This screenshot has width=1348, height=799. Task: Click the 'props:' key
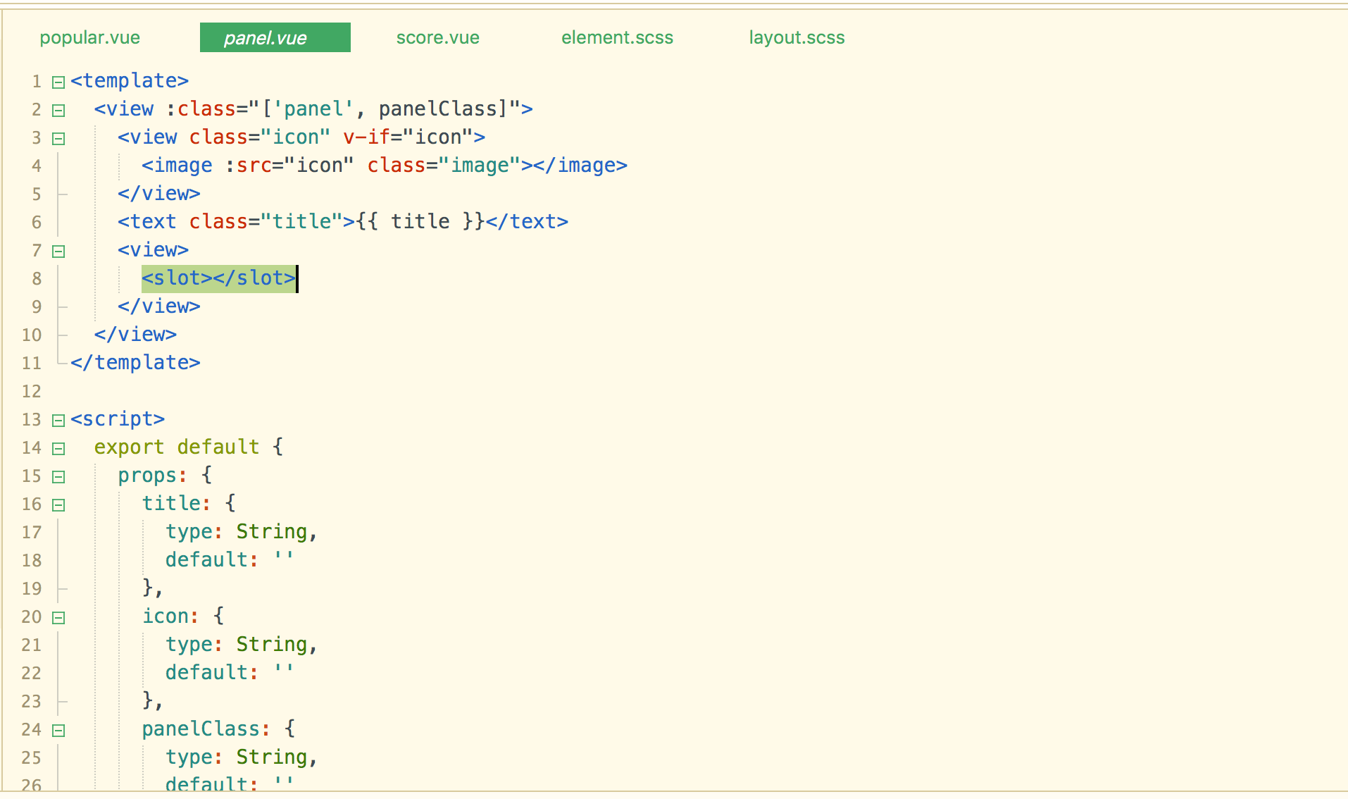point(153,476)
